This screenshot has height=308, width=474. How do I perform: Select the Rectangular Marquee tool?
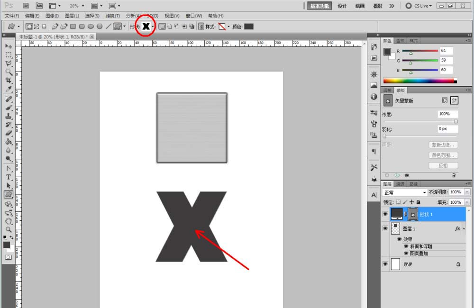[x=9, y=55]
